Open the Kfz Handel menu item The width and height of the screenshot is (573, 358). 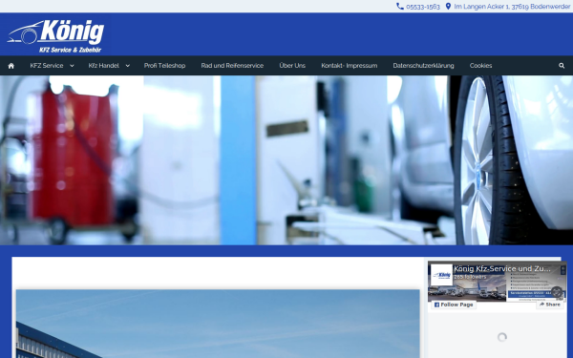point(103,66)
